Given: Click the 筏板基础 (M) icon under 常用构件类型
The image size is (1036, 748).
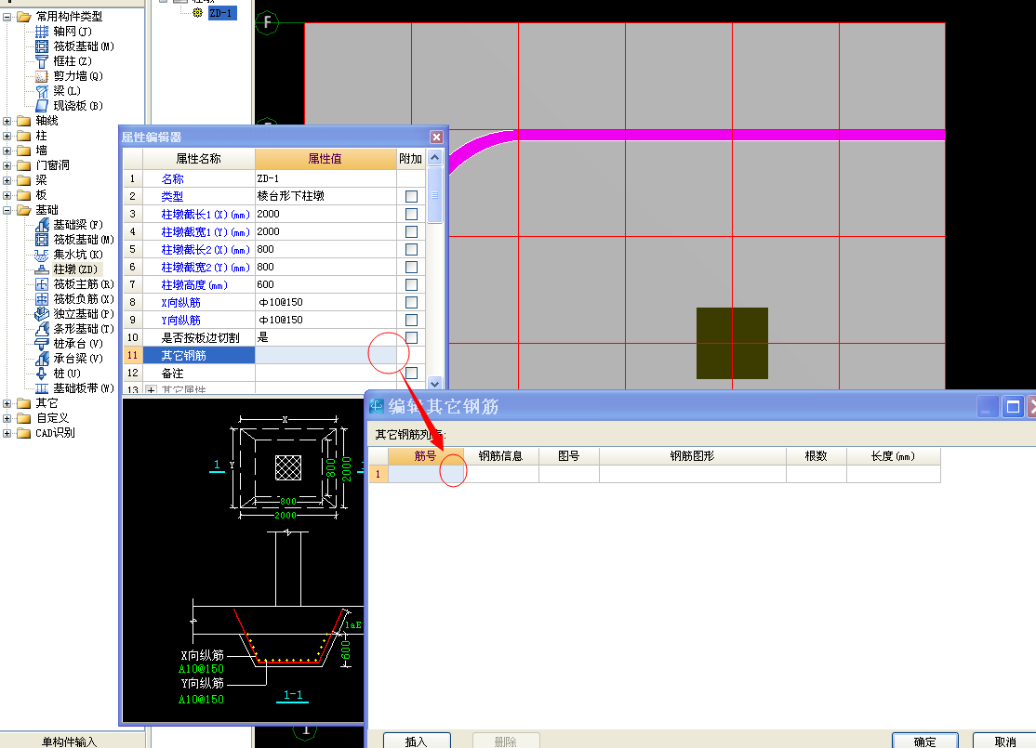Looking at the screenshot, I should 42,46.
